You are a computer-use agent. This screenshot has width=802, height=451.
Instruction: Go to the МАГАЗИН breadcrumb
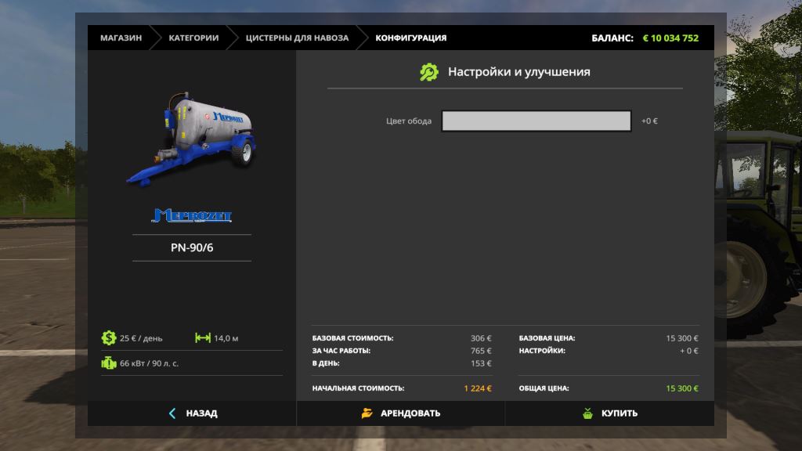coord(121,38)
